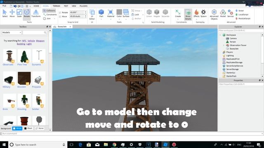The height and width of the screenshot is (148, 264).
Task: Open the FILE menu
Action: click(4, 6)
